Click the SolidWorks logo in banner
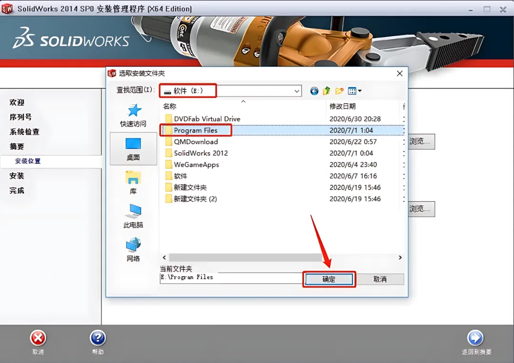This screenshot has height=363, width=514. pyautogui.click(x=71, y=39)
